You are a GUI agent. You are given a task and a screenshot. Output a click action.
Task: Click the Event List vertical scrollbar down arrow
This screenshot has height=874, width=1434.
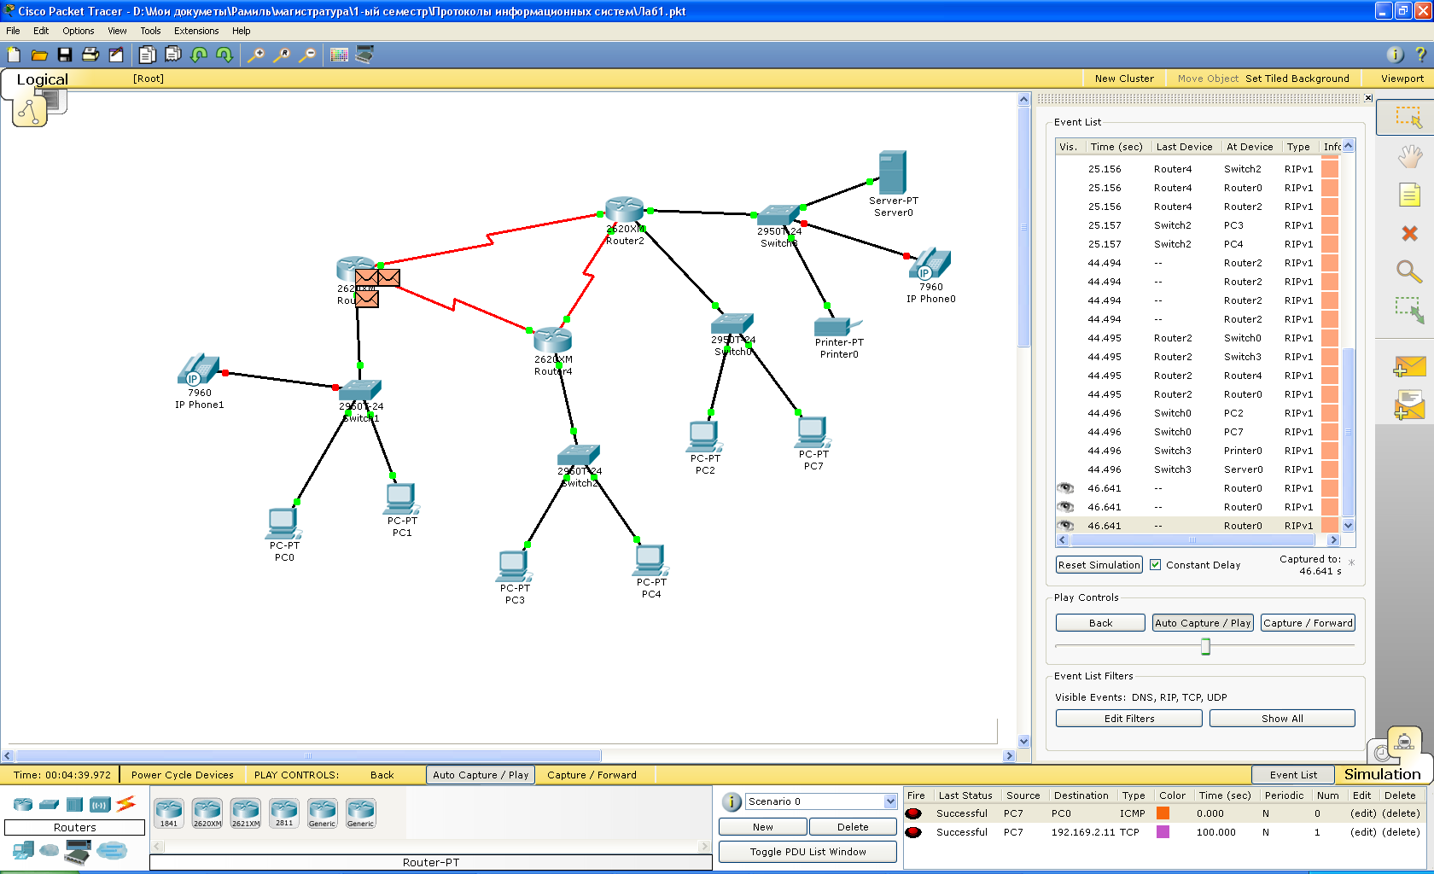(x=1349, y=526)
